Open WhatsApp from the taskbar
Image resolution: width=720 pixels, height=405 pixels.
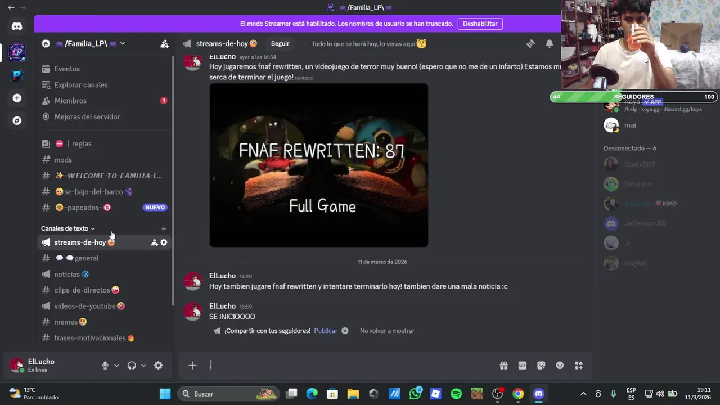tap(415, 394)
